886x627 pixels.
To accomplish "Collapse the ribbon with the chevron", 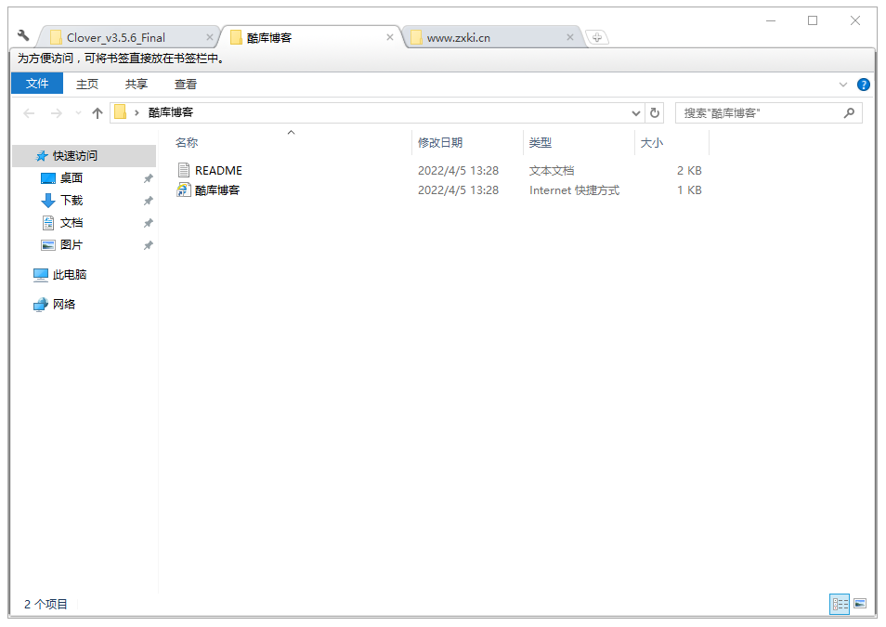I will [842, 84].
